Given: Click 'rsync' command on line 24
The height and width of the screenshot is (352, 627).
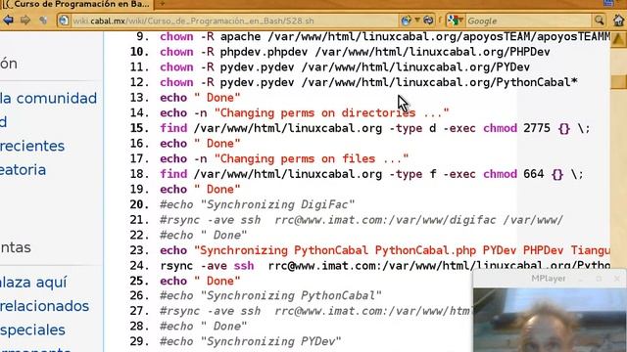Looking at the screenshot, I should pyautogui.click(x=176, y=266).
